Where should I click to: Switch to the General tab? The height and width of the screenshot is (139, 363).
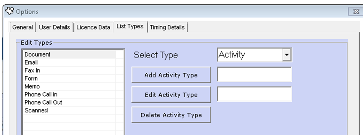(x=23, y=27)
